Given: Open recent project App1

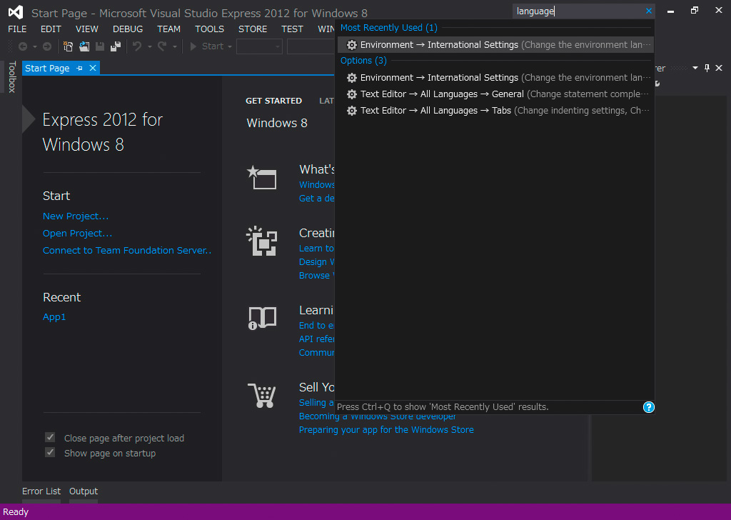Looking at the screenshot, I should (x=54, y=316).
